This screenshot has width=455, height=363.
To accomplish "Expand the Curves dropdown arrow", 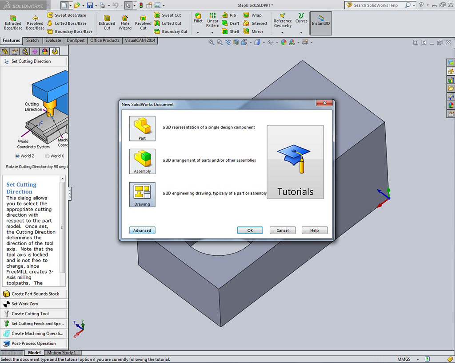I will coord(301,32).
